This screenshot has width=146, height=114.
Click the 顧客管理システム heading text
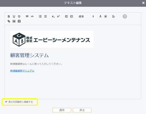point(29,55)
